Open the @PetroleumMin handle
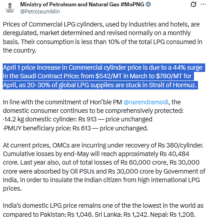The image size is (207, 219). pos(40,12)
